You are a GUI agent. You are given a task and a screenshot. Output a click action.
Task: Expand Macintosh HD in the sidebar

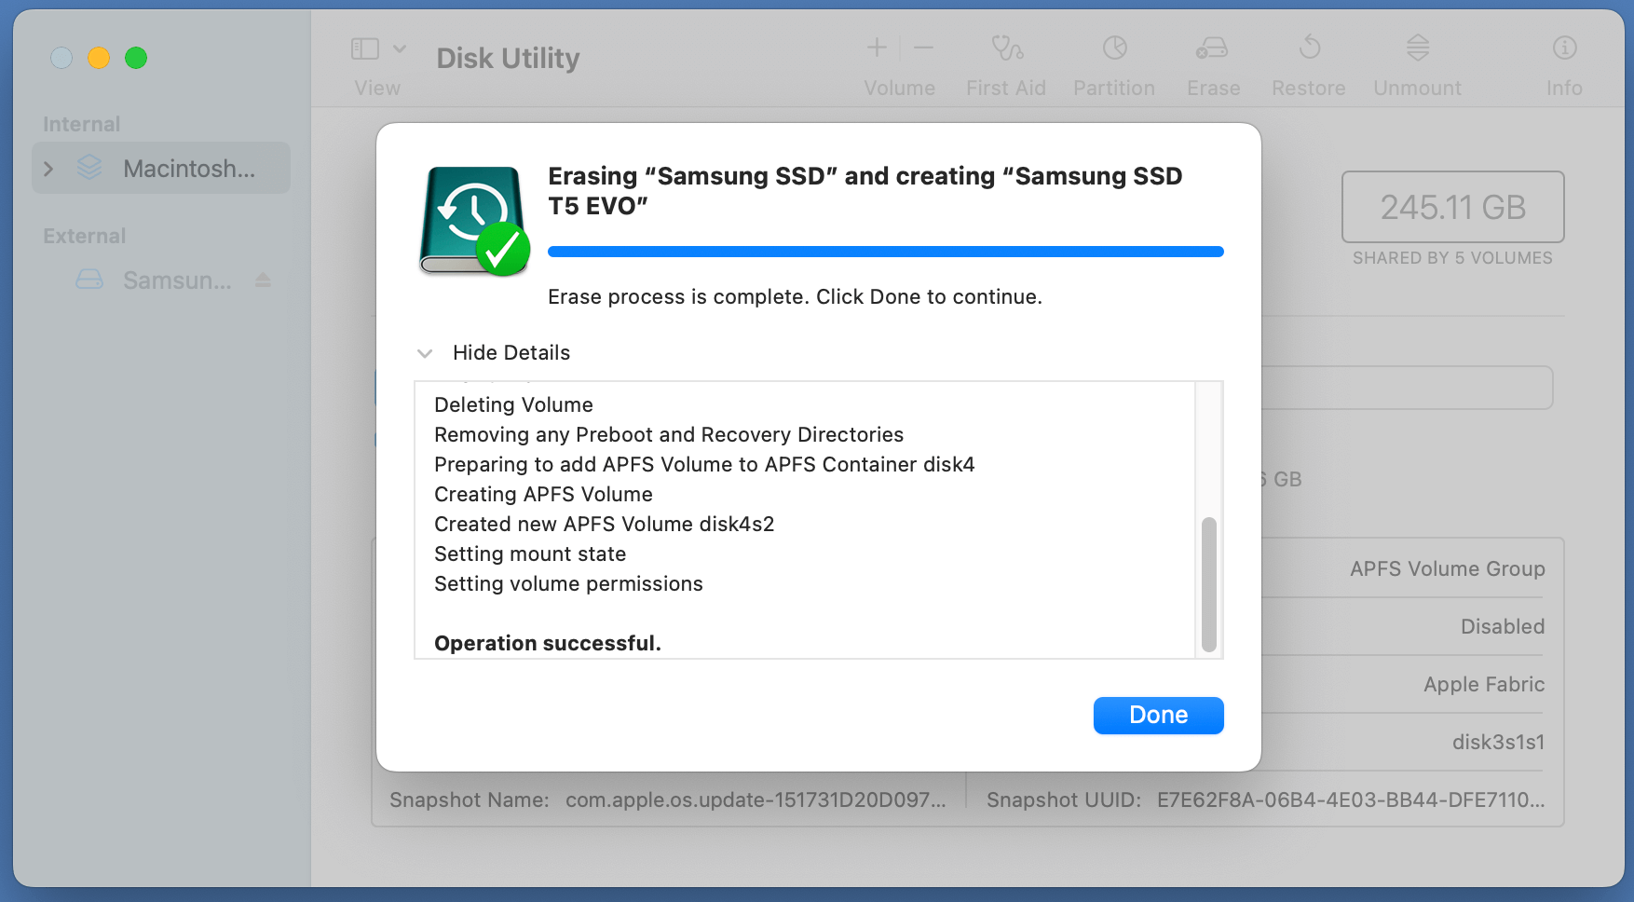pos(48,168)
